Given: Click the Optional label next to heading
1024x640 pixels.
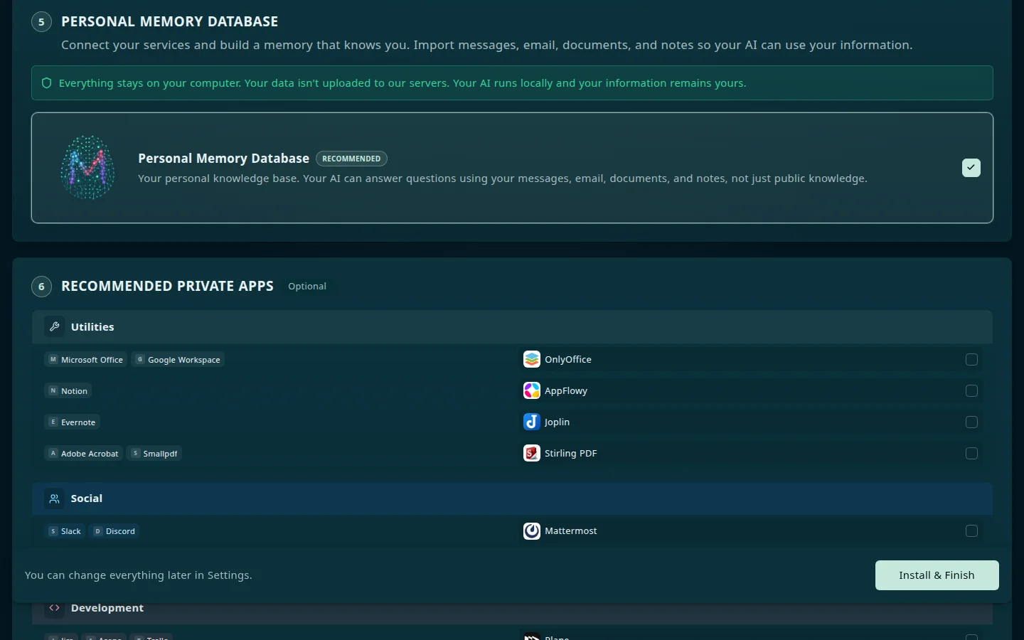Looking at the screenshot, I should [307, 287].
